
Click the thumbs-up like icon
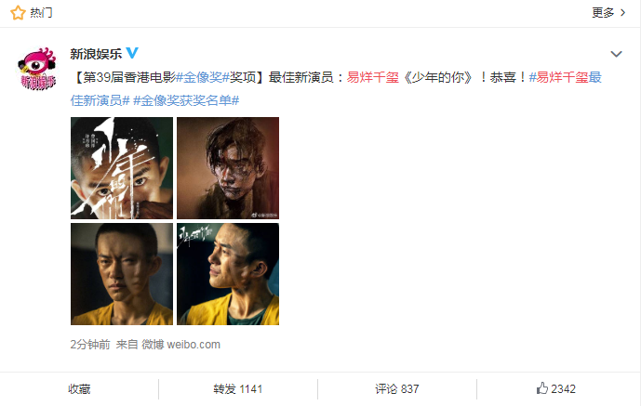542,388
